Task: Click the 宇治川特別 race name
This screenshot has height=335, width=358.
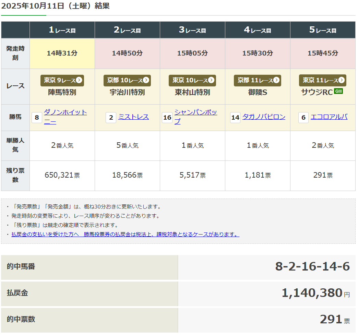Action: [127, 92]
